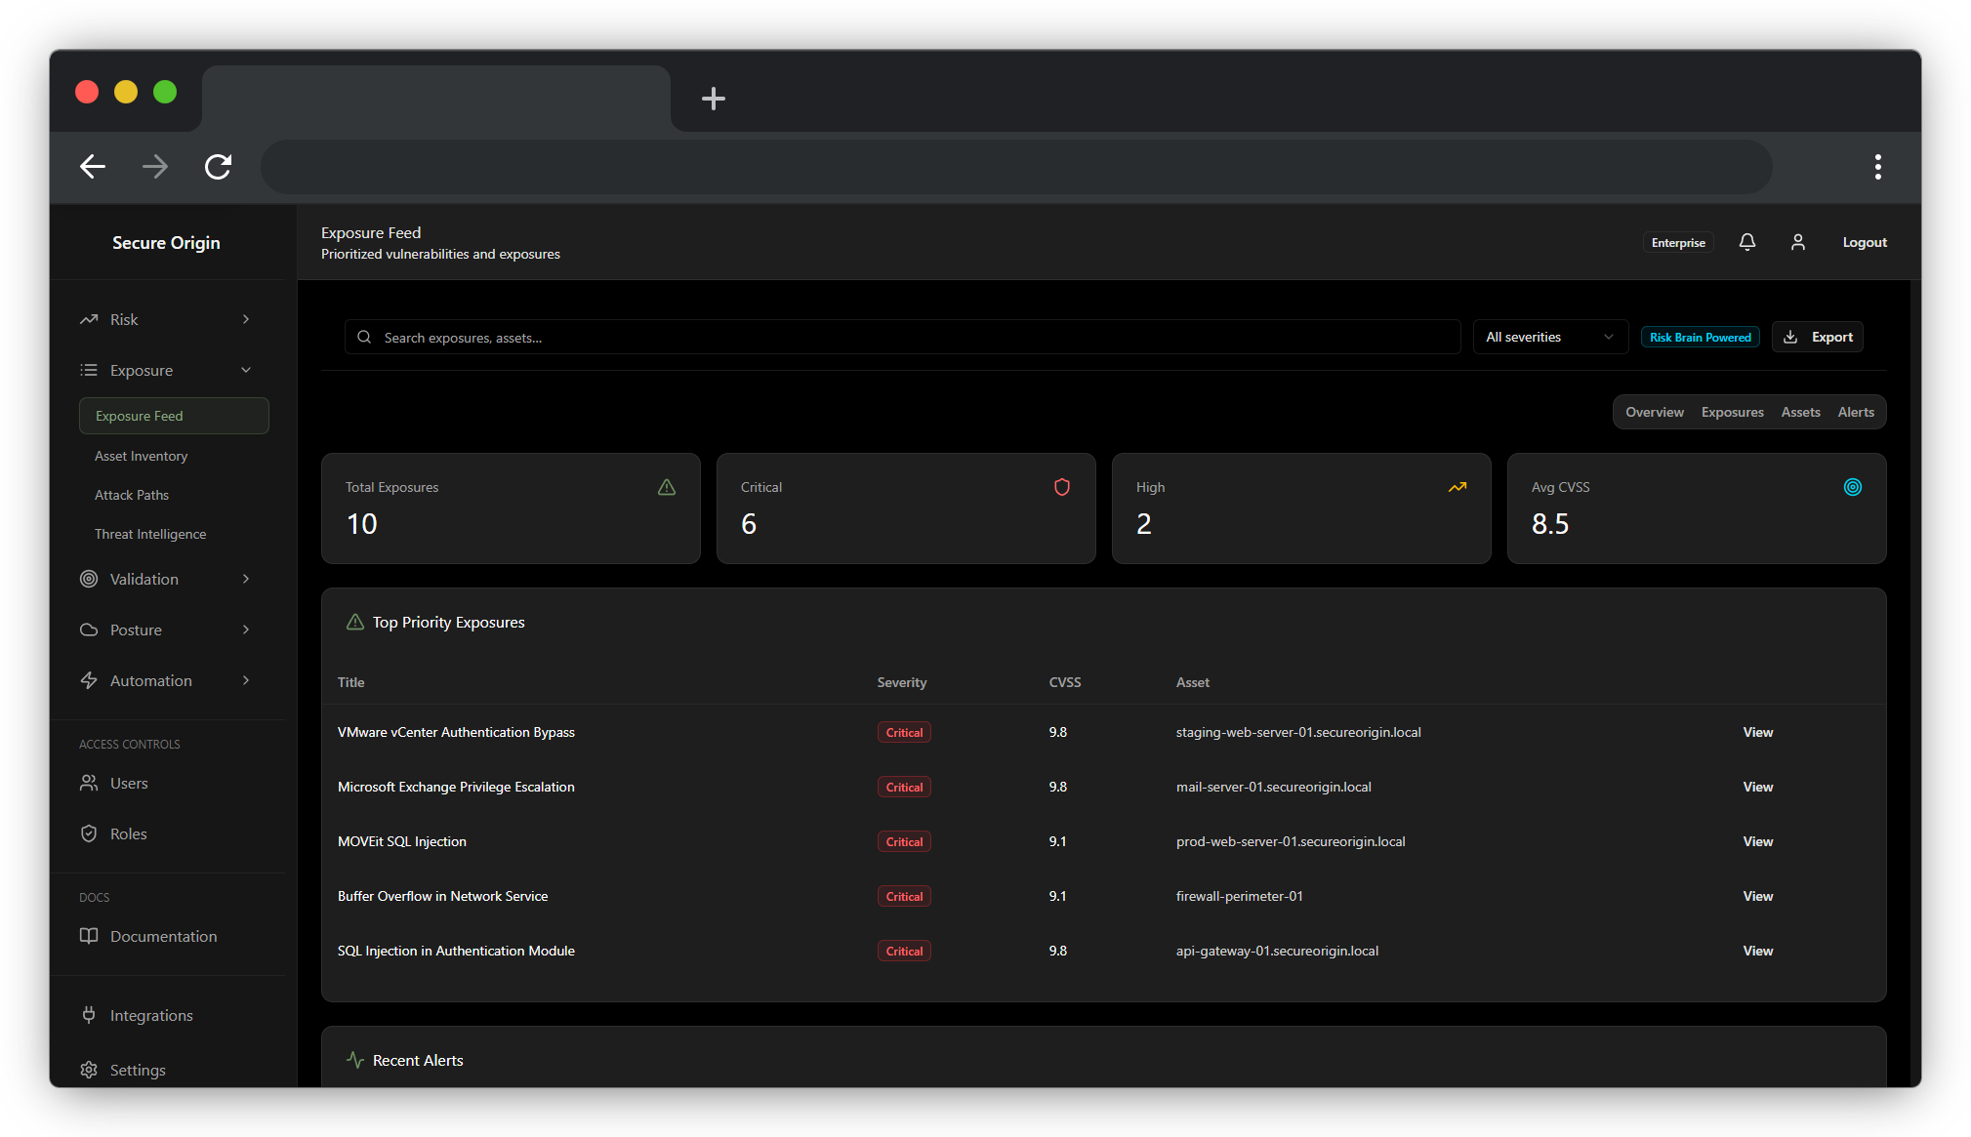Click the Integrations plug icon
This screenshot has width=1971, height=1137.
(89, 1015)
